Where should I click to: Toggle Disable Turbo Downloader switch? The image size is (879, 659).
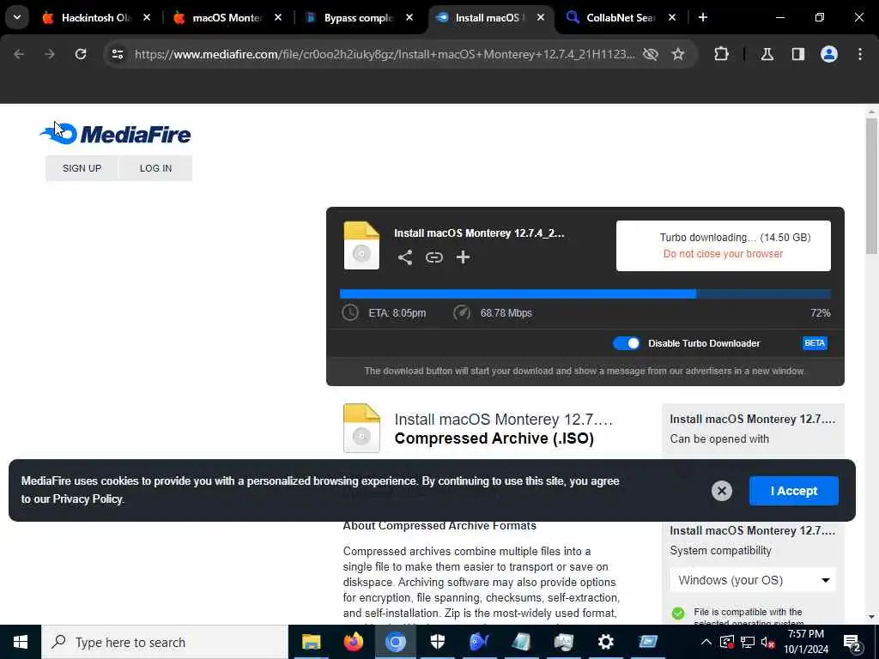point(626,343)
